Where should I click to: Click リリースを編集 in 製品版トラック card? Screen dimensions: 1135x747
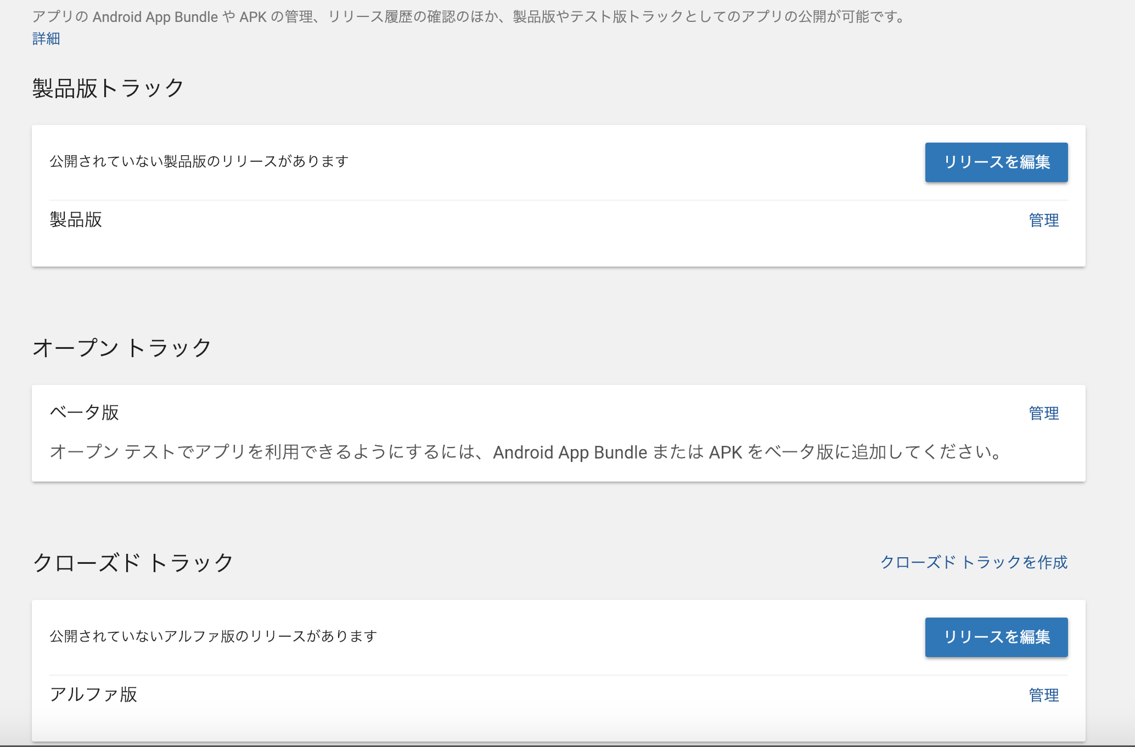996,162
